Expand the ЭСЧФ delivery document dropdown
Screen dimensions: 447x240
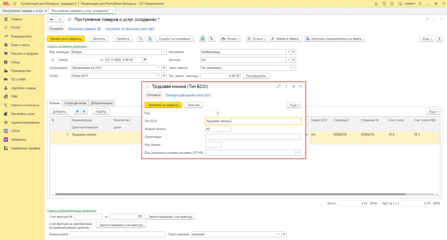[298, 153]
